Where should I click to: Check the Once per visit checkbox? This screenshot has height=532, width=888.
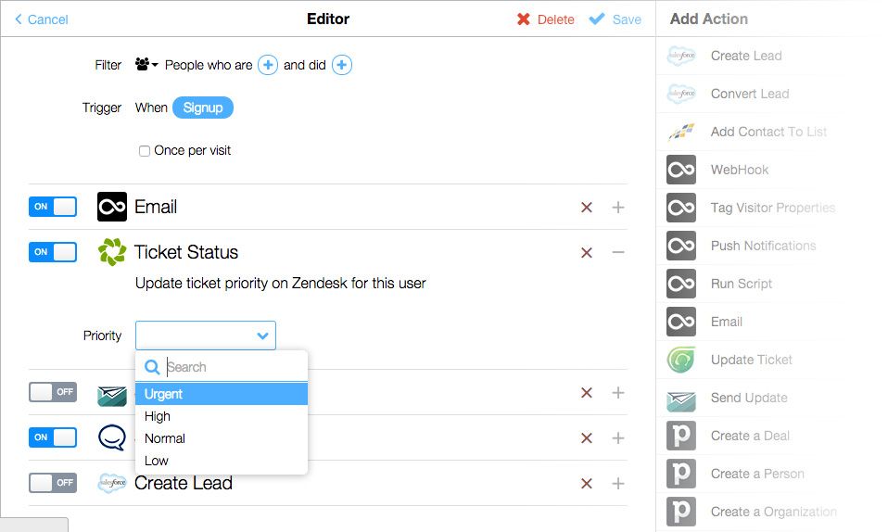tap(145, 151)
